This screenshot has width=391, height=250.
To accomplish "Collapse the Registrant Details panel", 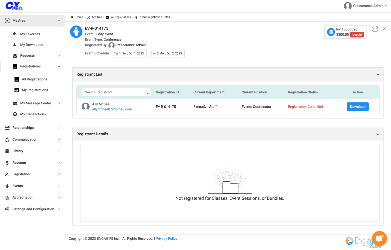I will coord(378,134).
